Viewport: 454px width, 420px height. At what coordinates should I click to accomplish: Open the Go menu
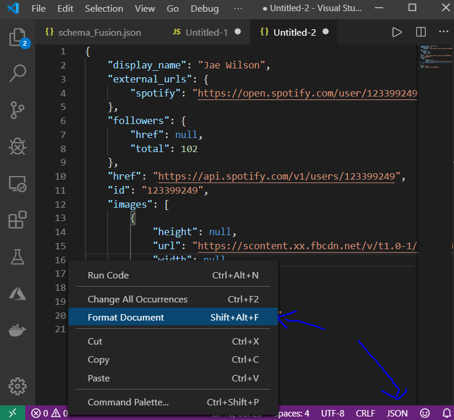coord(173,9)
